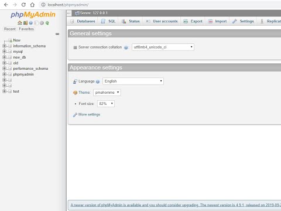This screenshot has width=281, height=211.
Task: Open navigation panel settings gear icon
Action: (x=42, y=23)
